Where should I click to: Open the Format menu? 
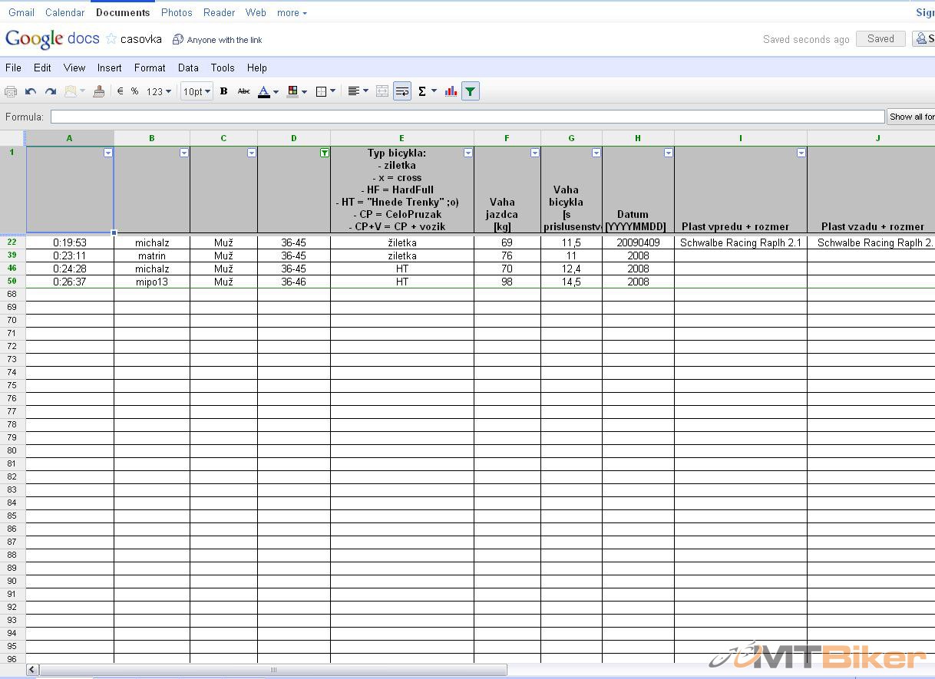pos(150,68)
